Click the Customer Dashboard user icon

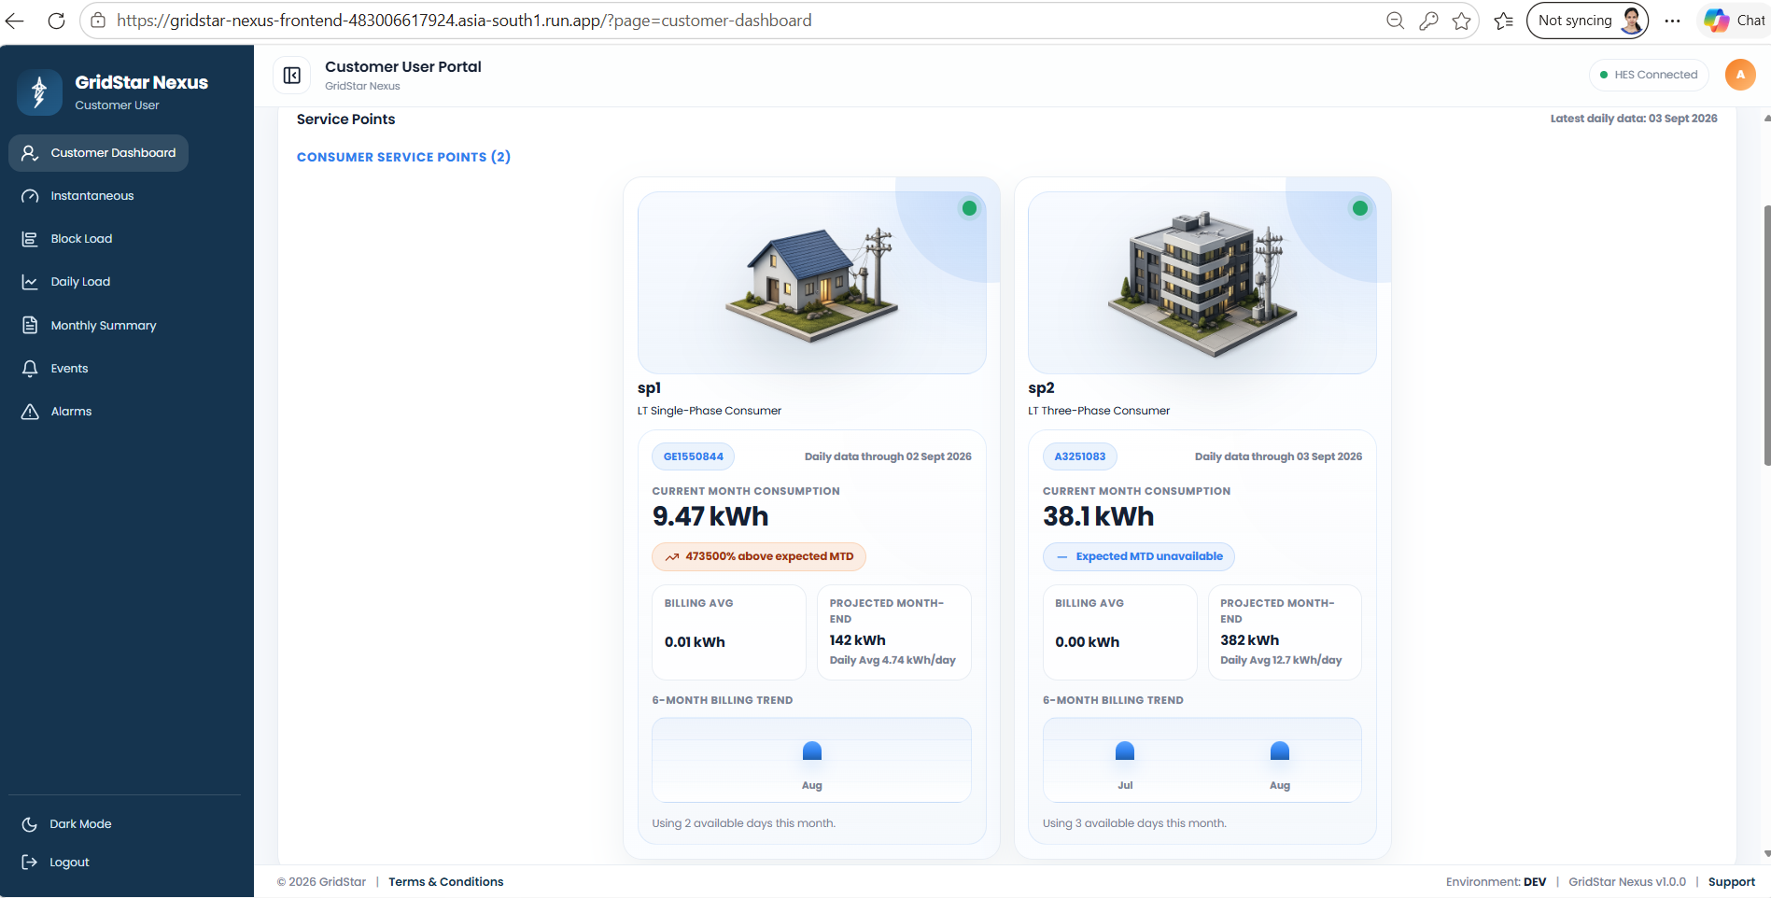point(30,153)
